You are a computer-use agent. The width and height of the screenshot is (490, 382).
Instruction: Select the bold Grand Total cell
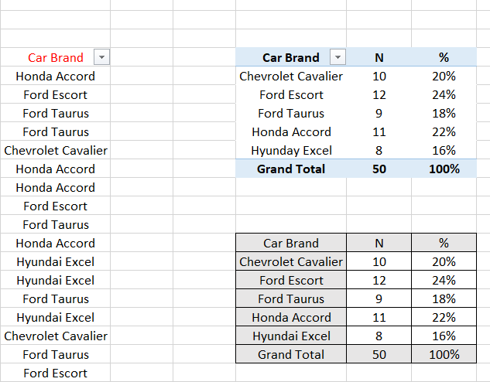(291, 169)
